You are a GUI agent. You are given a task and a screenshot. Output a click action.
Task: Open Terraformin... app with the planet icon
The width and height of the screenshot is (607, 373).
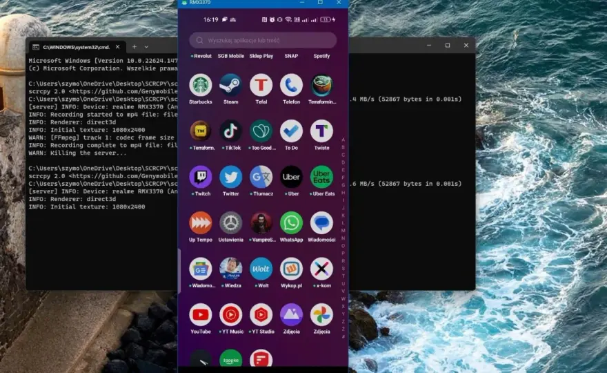[x=321, y=85]
